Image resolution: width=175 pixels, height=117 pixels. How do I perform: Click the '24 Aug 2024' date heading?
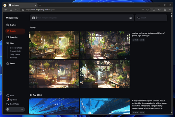tap(36, 95)
